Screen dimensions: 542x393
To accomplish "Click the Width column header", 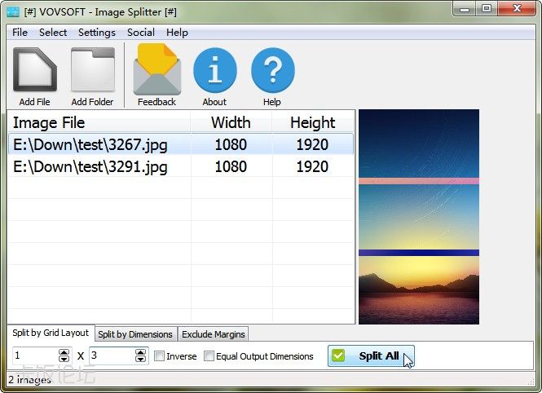I will coord(231,122).
